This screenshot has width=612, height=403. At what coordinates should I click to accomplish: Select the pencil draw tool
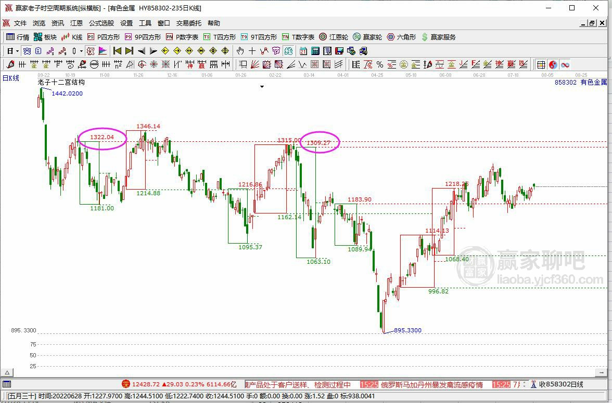10,64
